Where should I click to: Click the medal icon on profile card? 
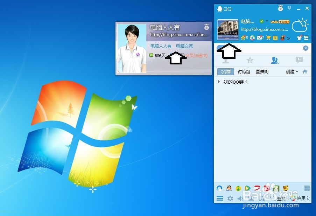tap(206, 27)
